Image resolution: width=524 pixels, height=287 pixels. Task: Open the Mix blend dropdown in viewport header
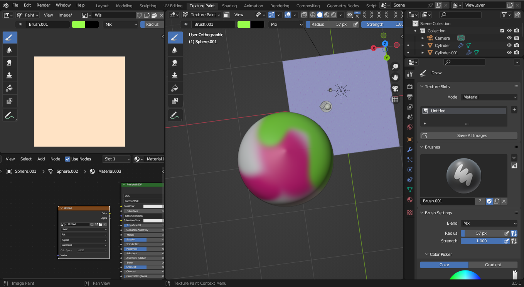tap(286, 24)
